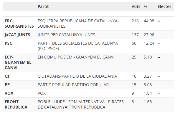Click the Vots column header
180x115 pixels.
pos(136,6)
